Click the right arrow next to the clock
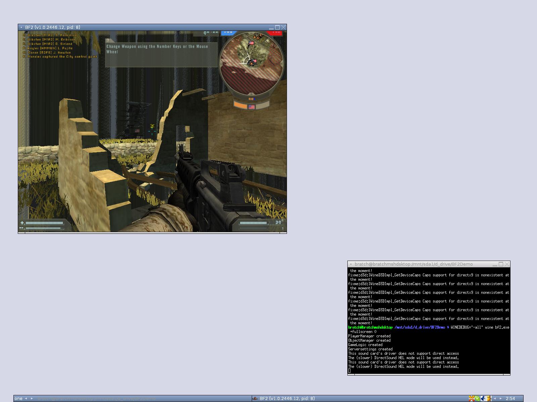The height and width of the screenshot is (402, 537). tap(500, 398)
